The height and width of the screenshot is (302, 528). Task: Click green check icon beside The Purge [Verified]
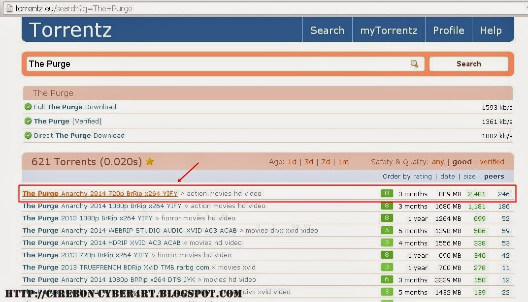(28, 121)
